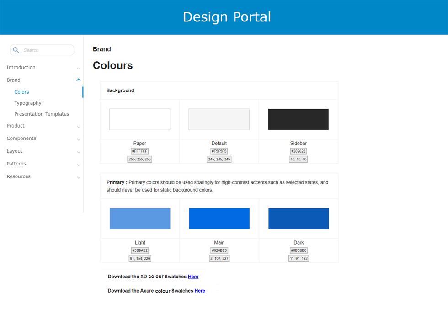Select the Primary Main blue swatch
The image size is (448, 314).
[219, 218]
